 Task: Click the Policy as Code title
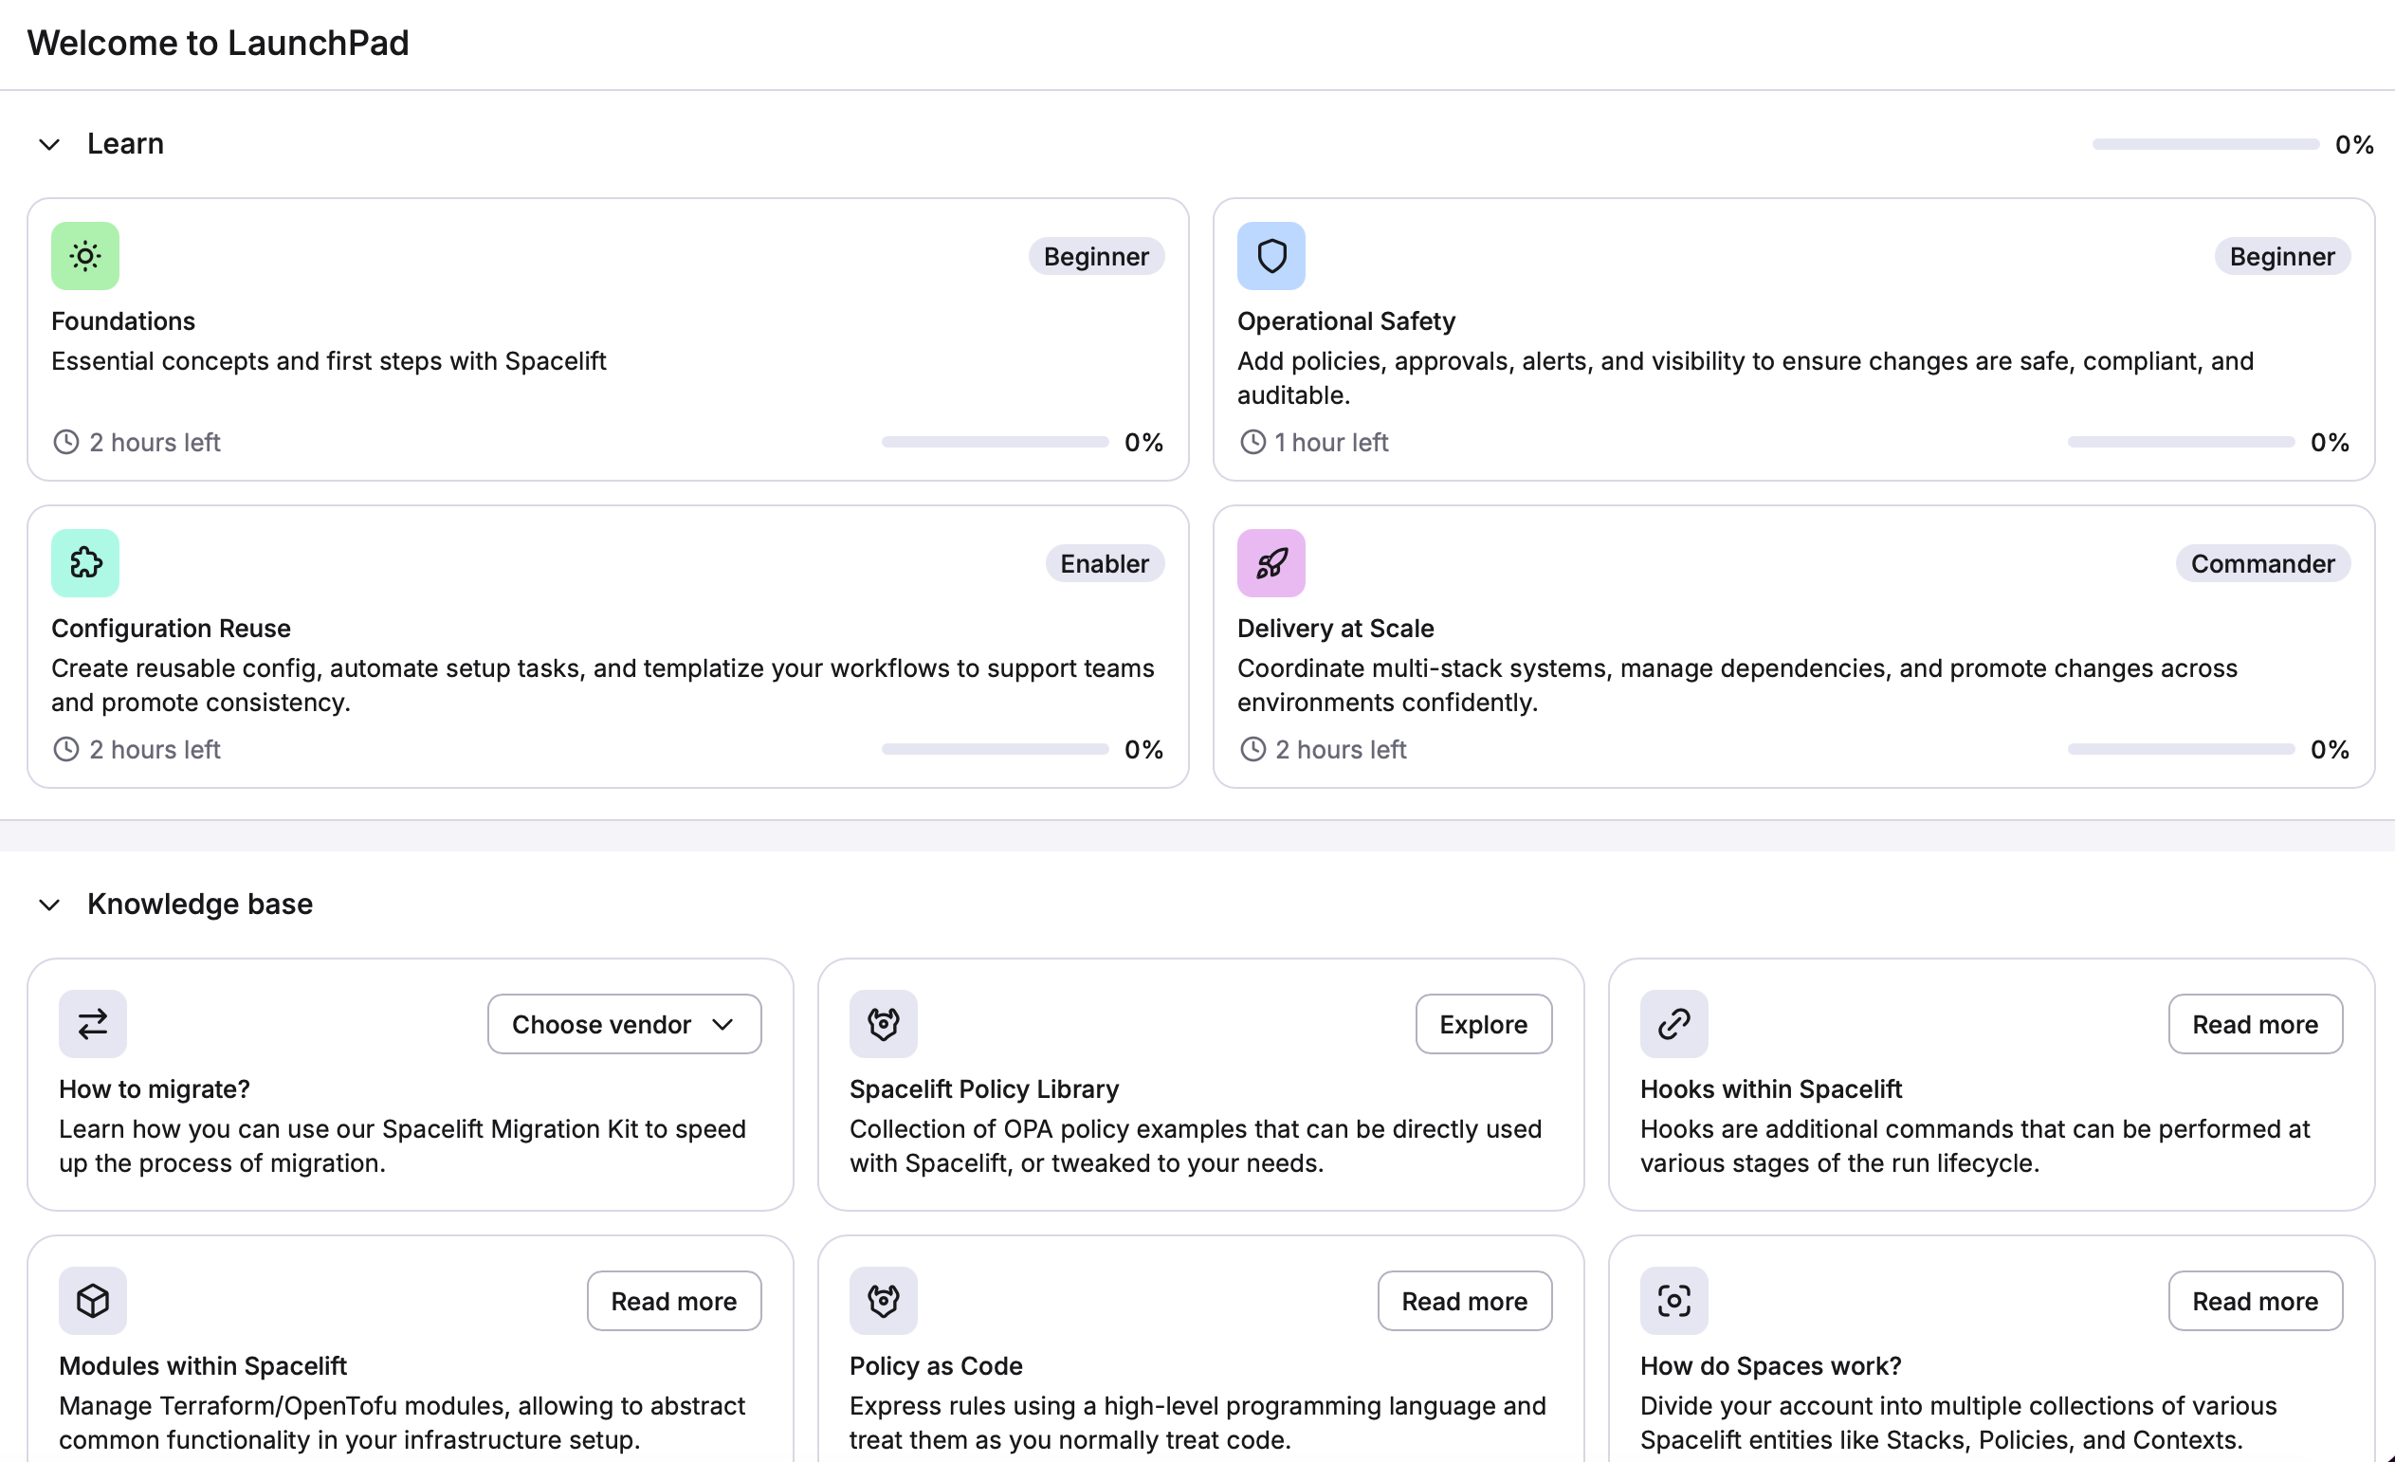pyautogui.click(x=936, y=1365)
